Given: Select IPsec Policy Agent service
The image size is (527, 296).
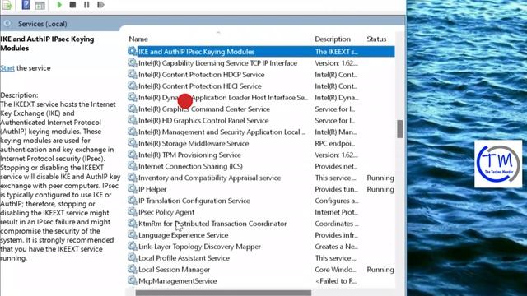Looking at the screenshot, I should 166,212.
